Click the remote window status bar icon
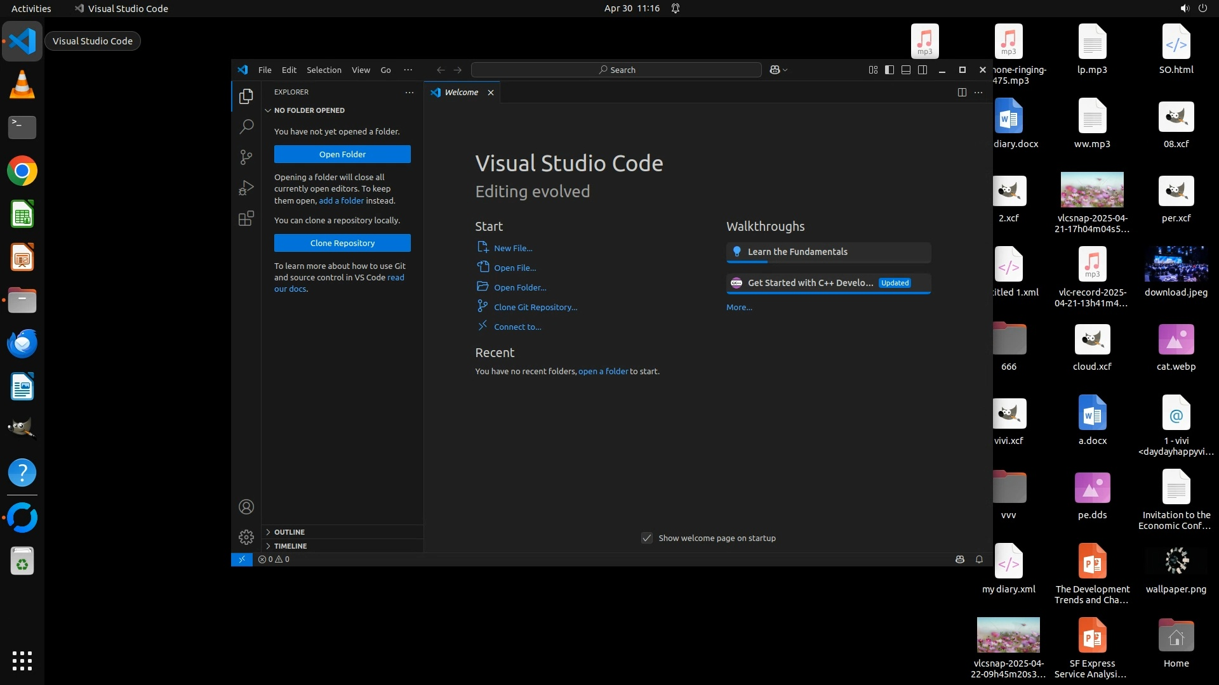 (x=241, y=559)
